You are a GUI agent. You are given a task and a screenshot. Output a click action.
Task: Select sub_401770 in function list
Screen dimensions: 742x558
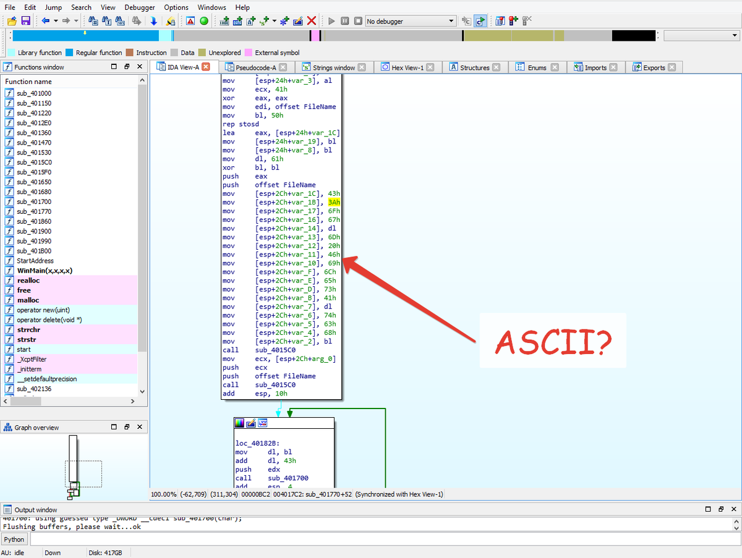click(x=34, y=211)
